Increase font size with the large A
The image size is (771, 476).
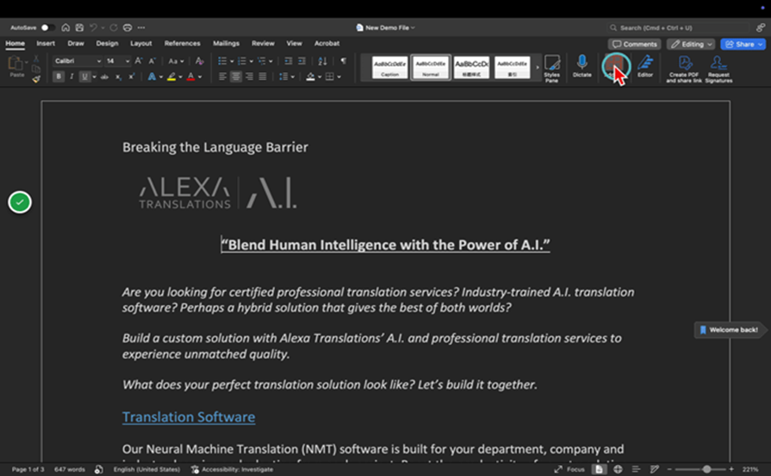(139, 61)
